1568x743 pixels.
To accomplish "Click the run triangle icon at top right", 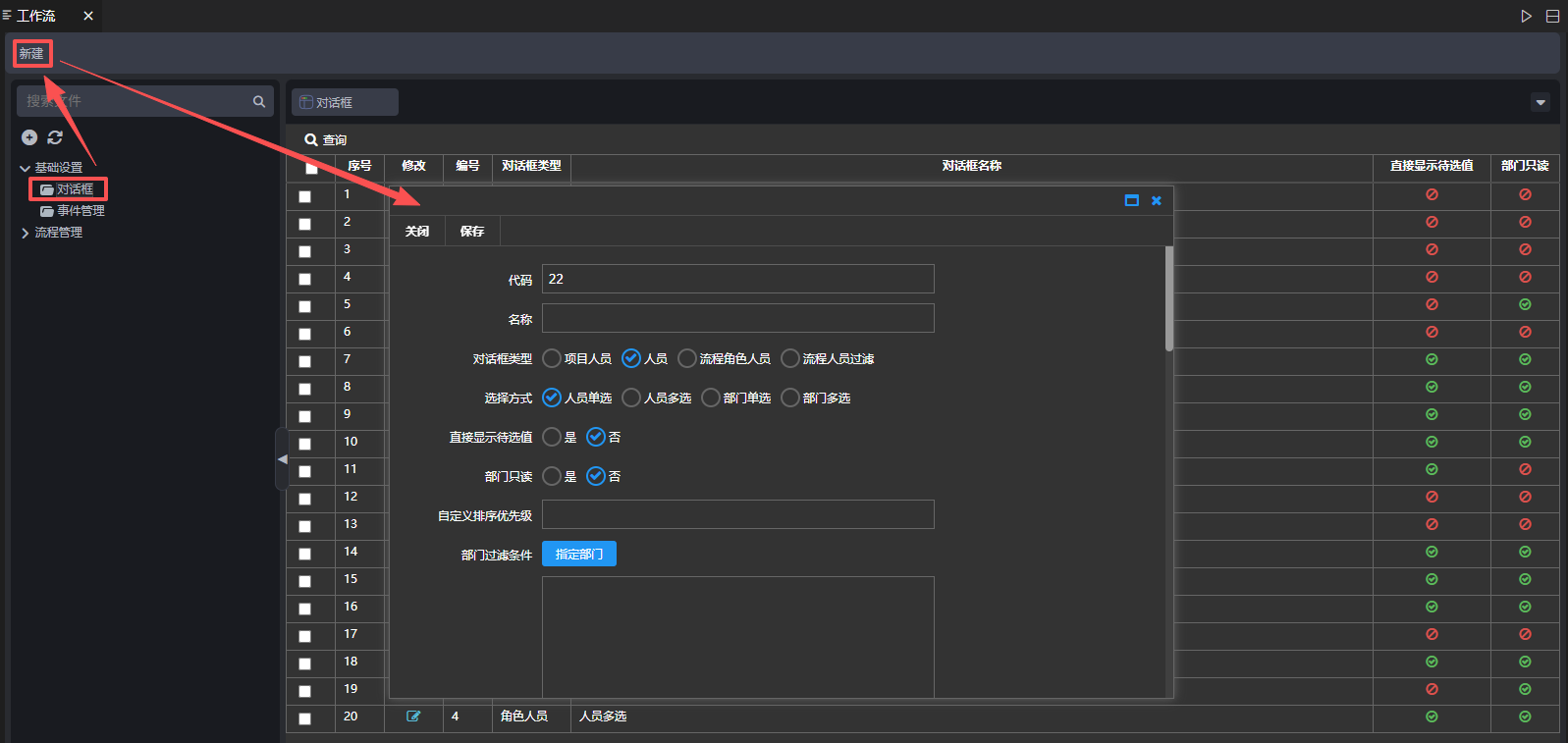I will pyautogui.click(x=1526, y=16).
